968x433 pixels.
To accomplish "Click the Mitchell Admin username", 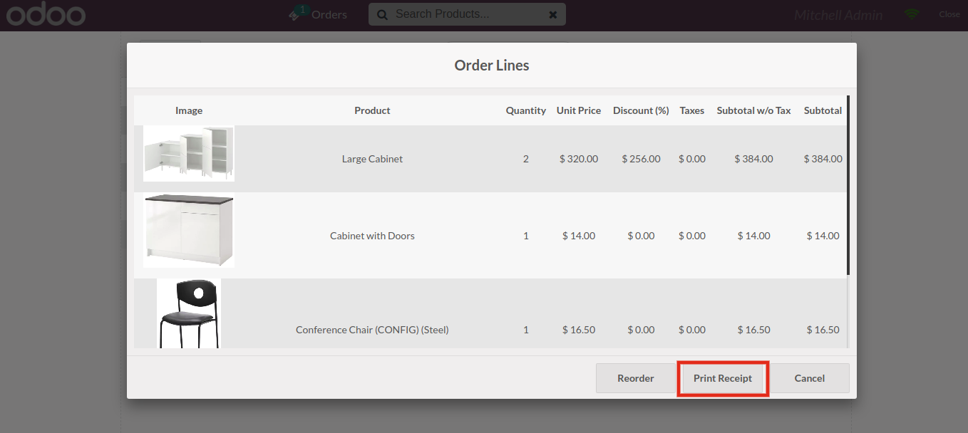I will (838, 15).
